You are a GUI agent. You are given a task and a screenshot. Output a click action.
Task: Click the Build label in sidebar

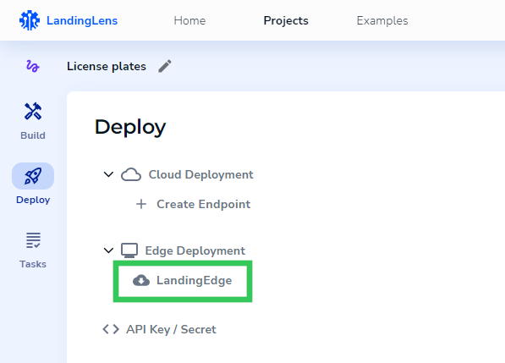(33, 135)
